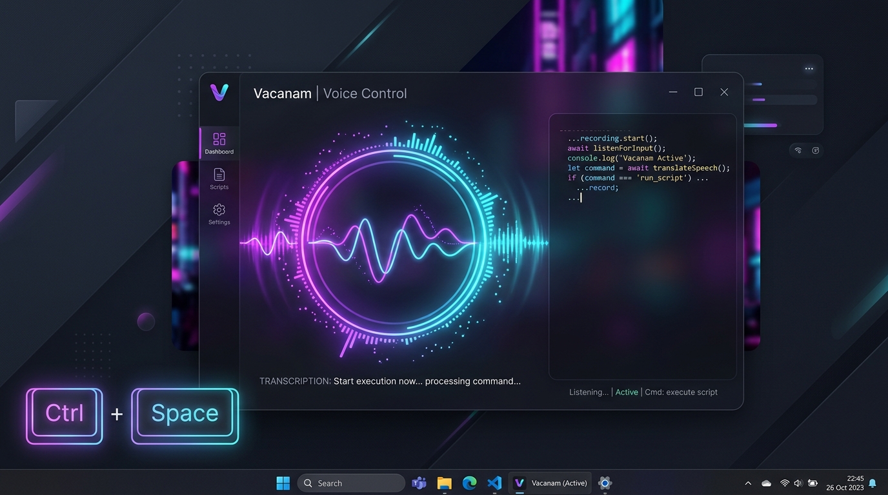Click the purple bar in background panel

coord(759,100)
